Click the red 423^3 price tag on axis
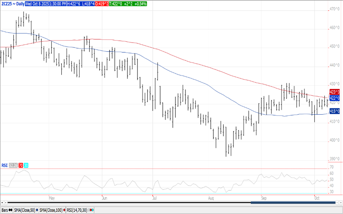This screenshot has width=343, height=214. (x=334, y=92)
